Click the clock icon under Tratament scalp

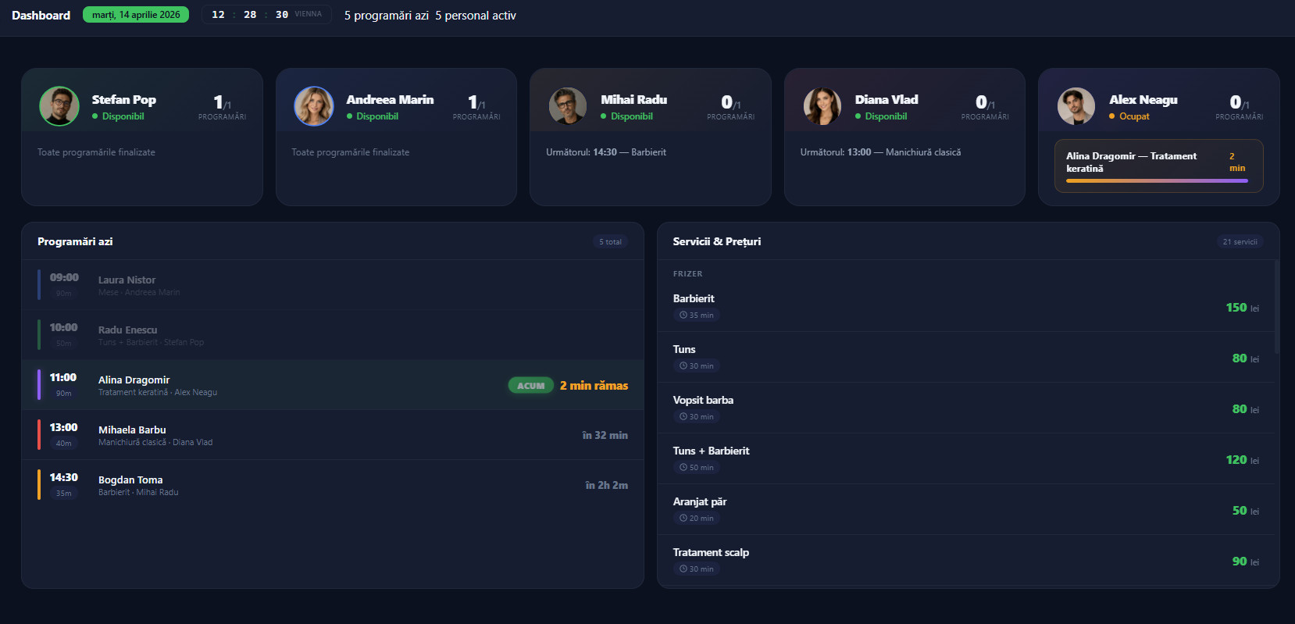[x=683, y=569]
